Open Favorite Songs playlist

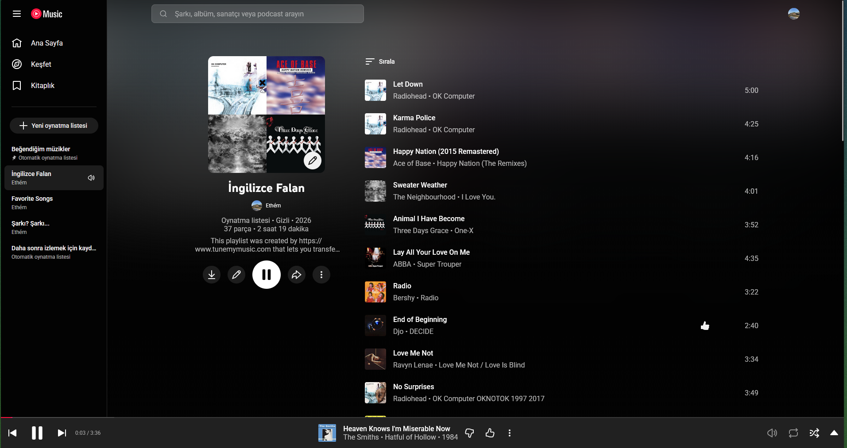(54, 203)
